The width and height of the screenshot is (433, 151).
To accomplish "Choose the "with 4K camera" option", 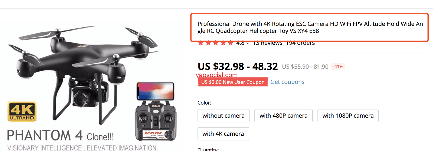I will pyautogui.click(x=223, y=134).
